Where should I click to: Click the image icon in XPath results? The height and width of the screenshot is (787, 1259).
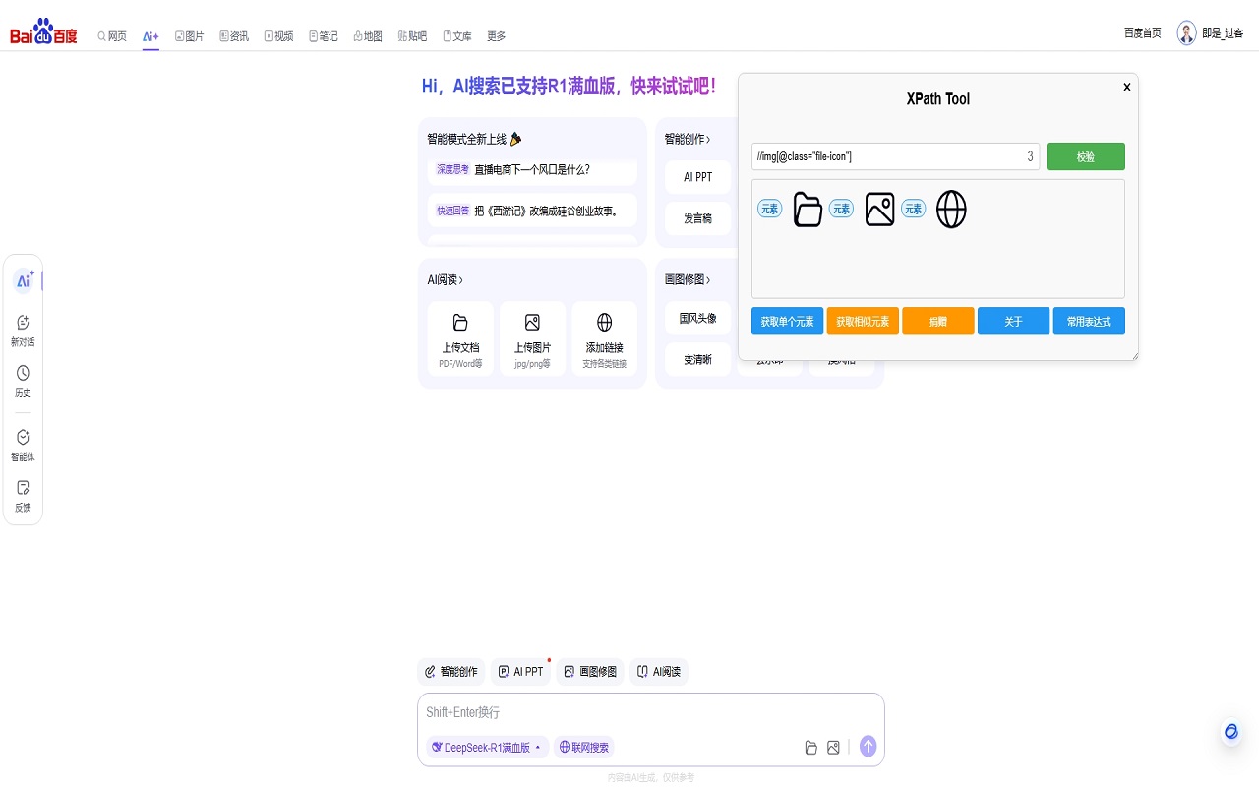click(x=879, y=209)
